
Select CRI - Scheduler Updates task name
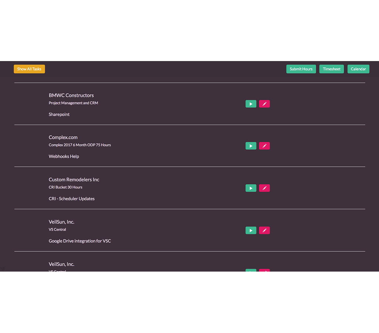click(x=71, y=199)
